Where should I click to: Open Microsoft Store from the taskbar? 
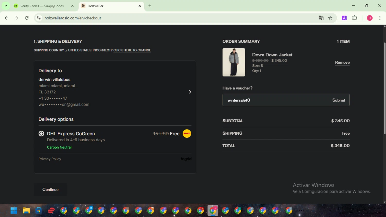point(39,211)
